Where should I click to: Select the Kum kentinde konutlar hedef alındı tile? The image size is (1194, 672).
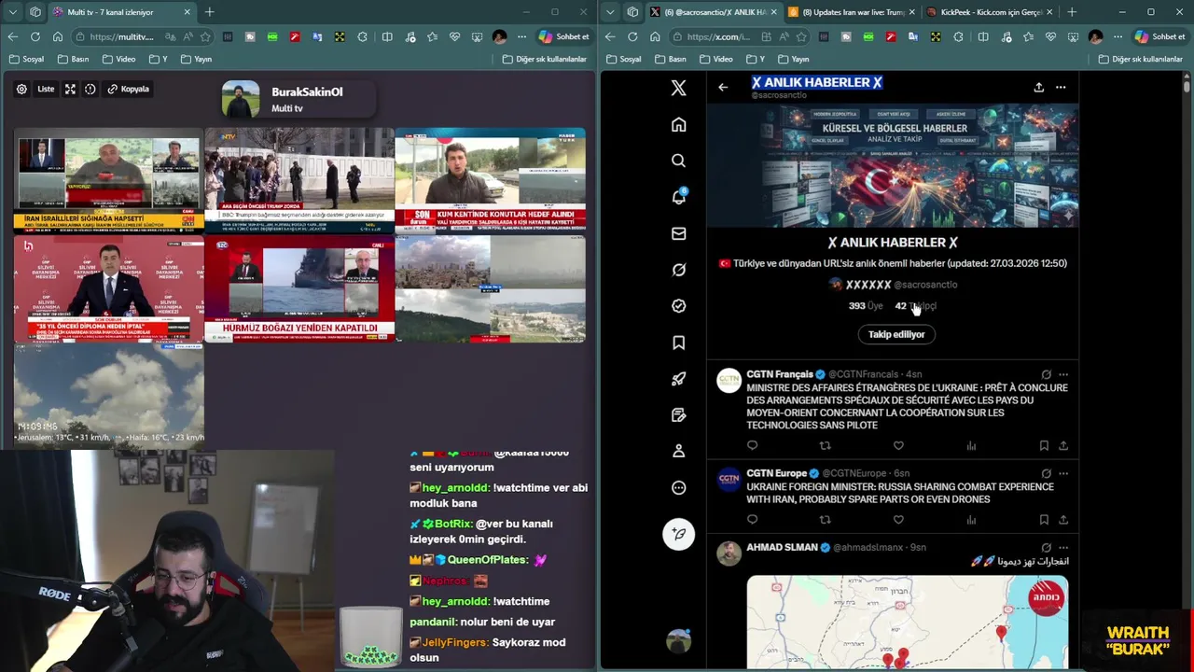(x=491, y=180)
